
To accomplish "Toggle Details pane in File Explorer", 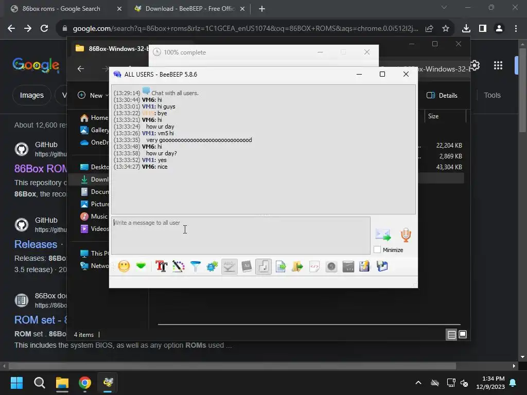I will pos(442,95).
